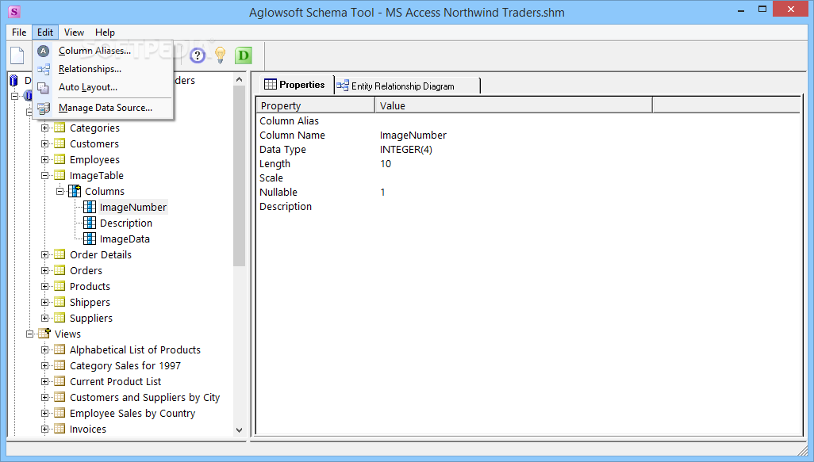Select the ImageData column in tree
Image resolution: width=814 pixels, height=462 pixels.
[125, 239]
